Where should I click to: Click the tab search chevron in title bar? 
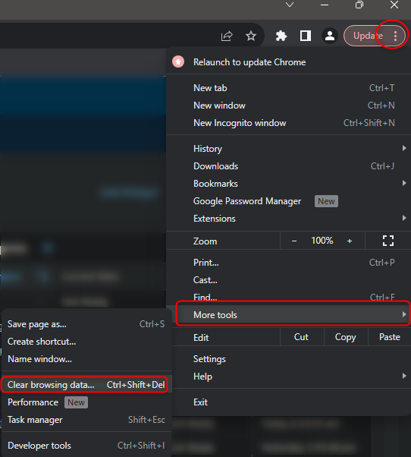click(x=290, y=5)
